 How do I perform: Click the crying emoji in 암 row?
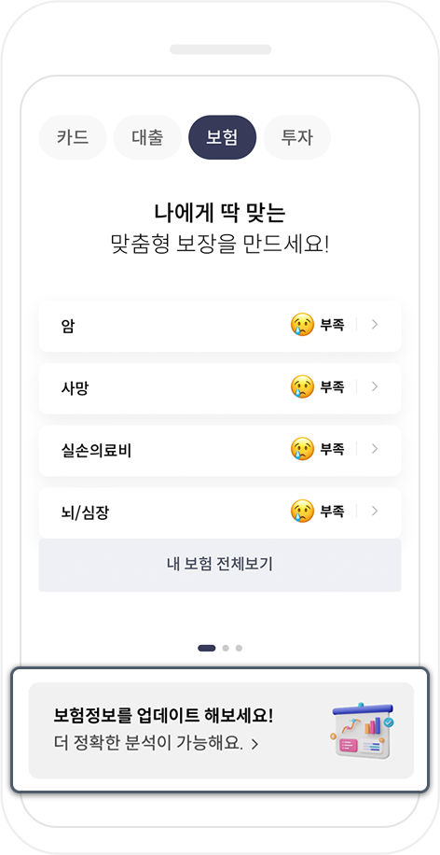point(302,325)
